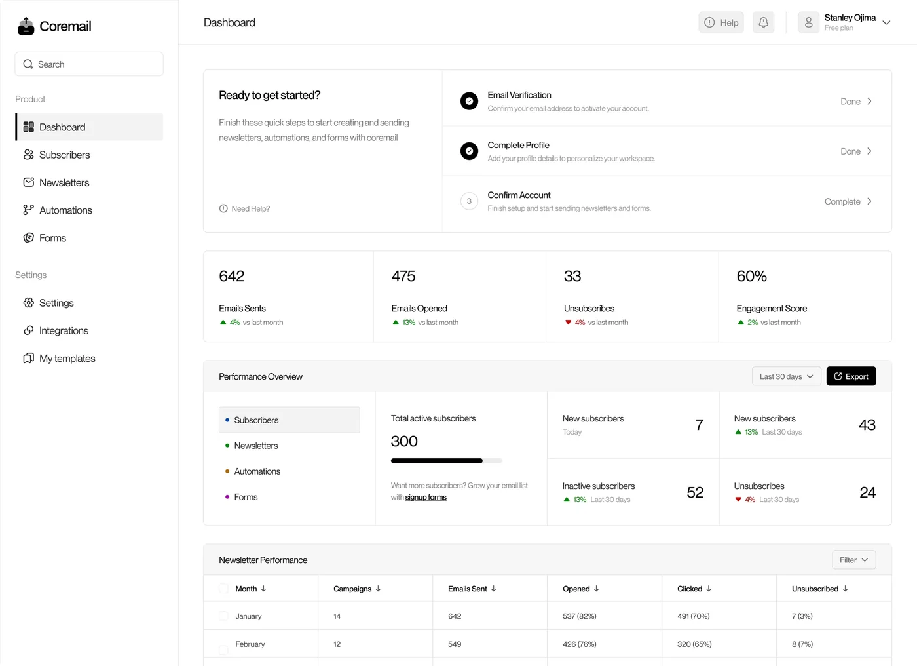Sort by Month column arrow
The image size is (917, 666).
263,589
